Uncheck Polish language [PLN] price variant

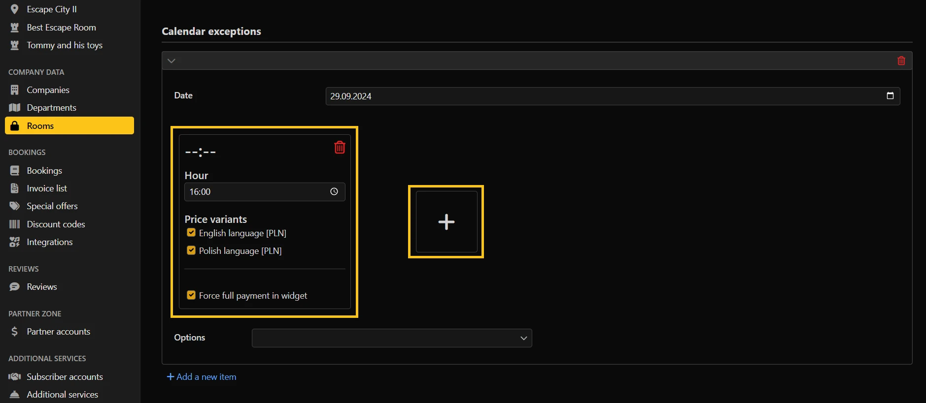(191, 250)
